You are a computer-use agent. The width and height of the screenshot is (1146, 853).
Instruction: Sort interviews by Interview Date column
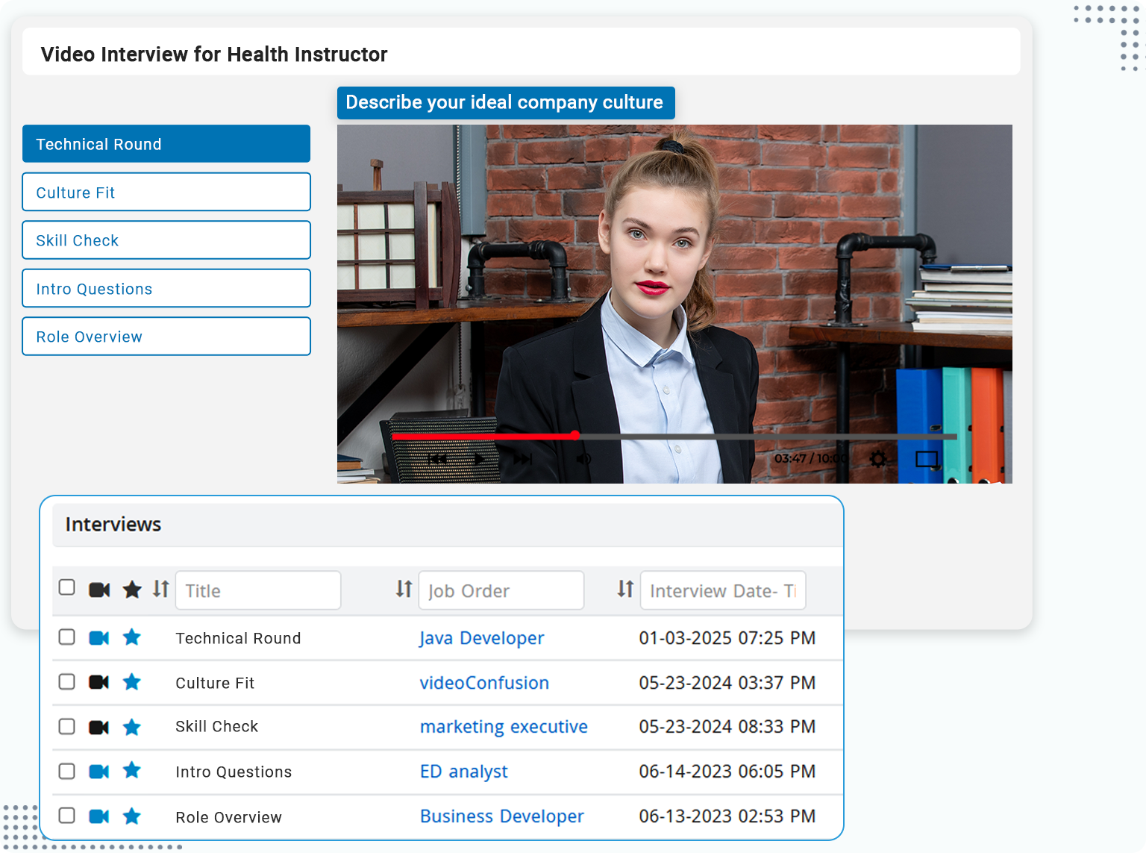624,589
